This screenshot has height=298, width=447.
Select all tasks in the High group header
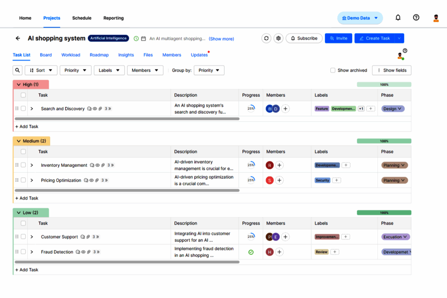23,95
